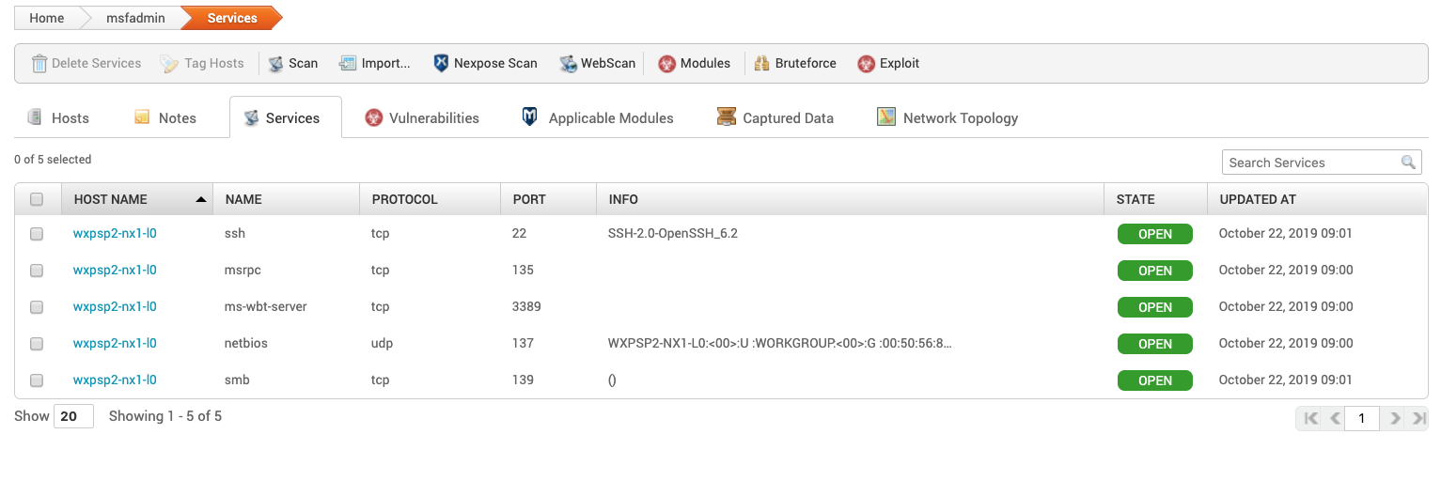Image resolution: width=1441 pixels, height=481 pixels.
Task: Go to the next page arrow
Action: coord(1396,418)
